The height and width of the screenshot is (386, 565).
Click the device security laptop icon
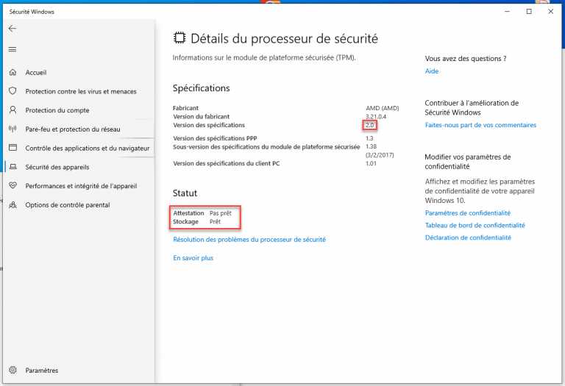click(13, 167)
